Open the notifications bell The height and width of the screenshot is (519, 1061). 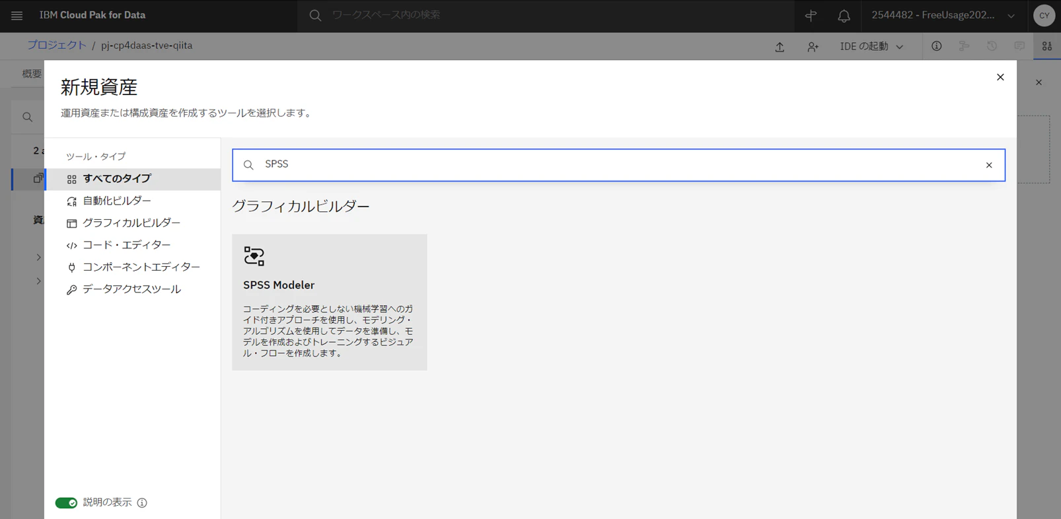pos(844,16)
